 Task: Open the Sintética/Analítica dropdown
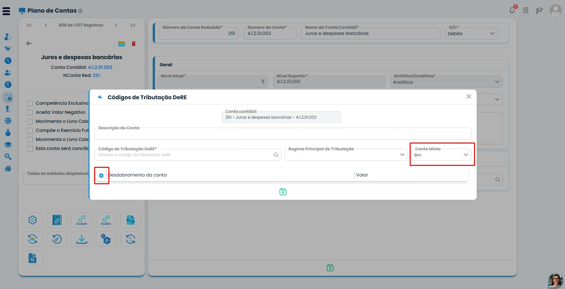point(447,82)
